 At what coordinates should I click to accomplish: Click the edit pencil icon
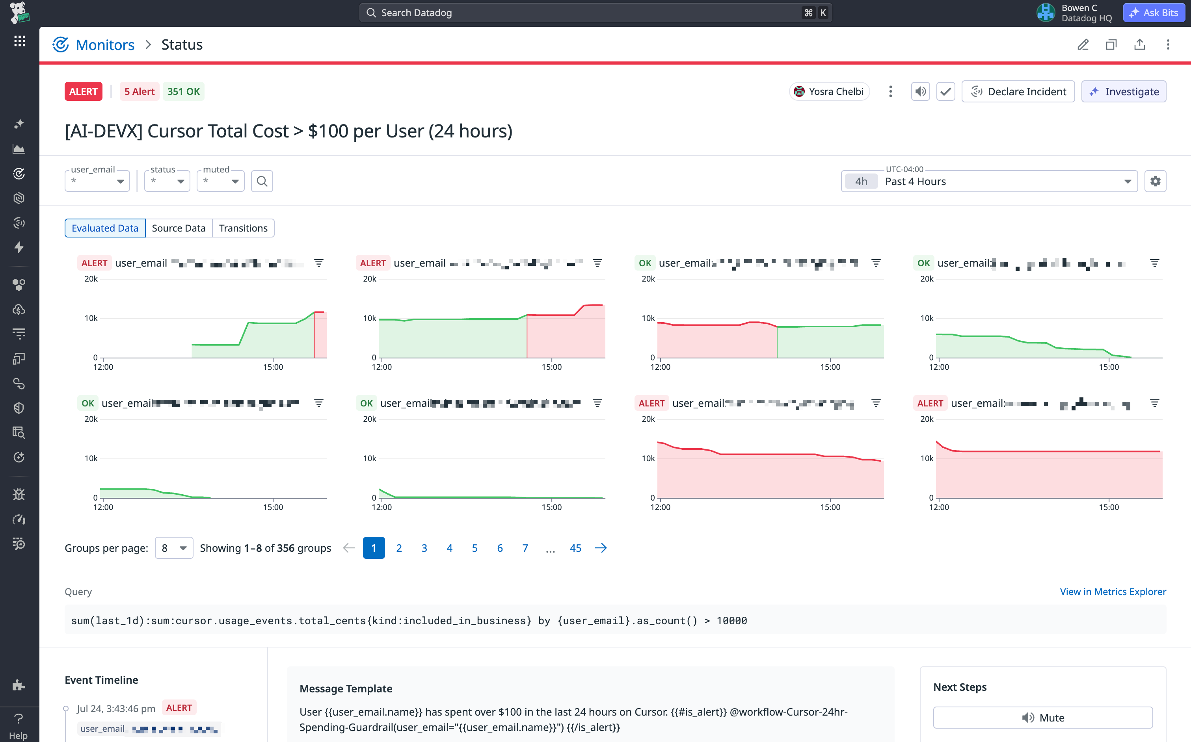pyautogui.click(x=1083, y=45)
